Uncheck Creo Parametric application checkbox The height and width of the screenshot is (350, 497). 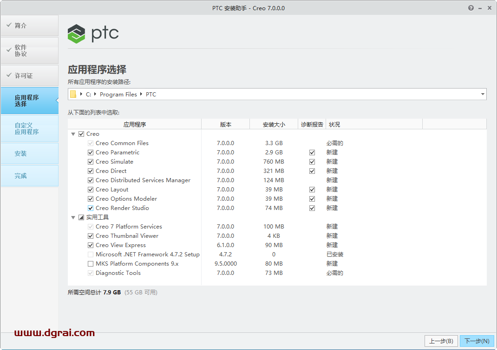(x=91, y=153)
